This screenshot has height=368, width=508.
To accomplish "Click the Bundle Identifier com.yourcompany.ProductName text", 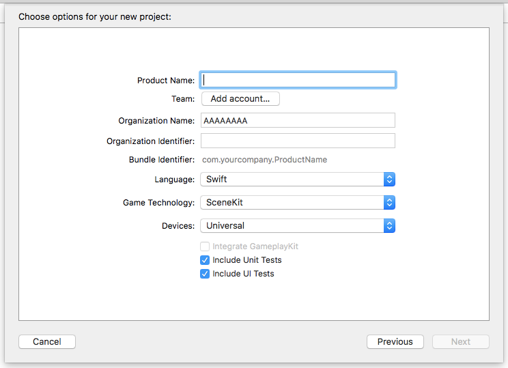I will [265, 160].
